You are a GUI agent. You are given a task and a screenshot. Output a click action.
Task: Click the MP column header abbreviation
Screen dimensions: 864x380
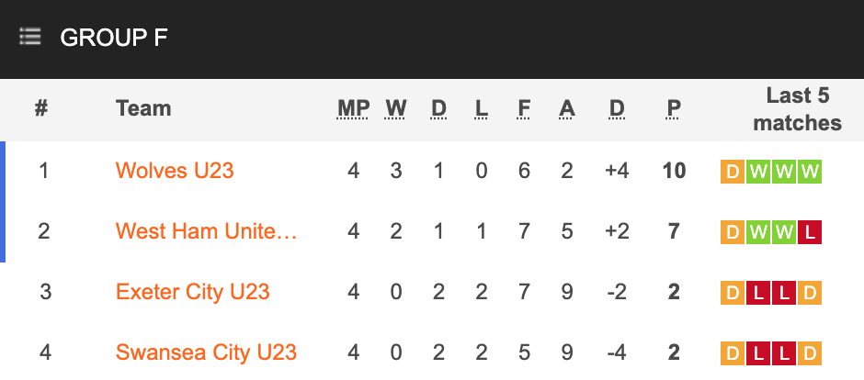pos(353,109)
